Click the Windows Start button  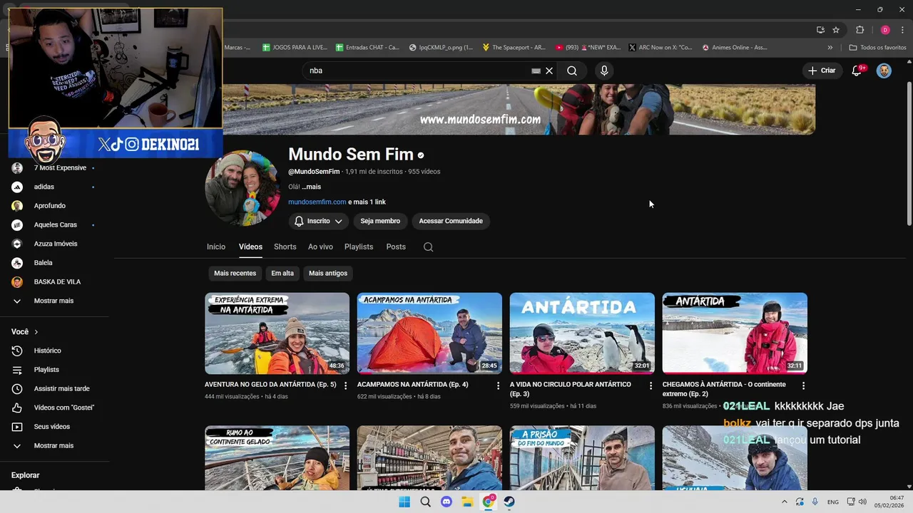click(404, 502)
